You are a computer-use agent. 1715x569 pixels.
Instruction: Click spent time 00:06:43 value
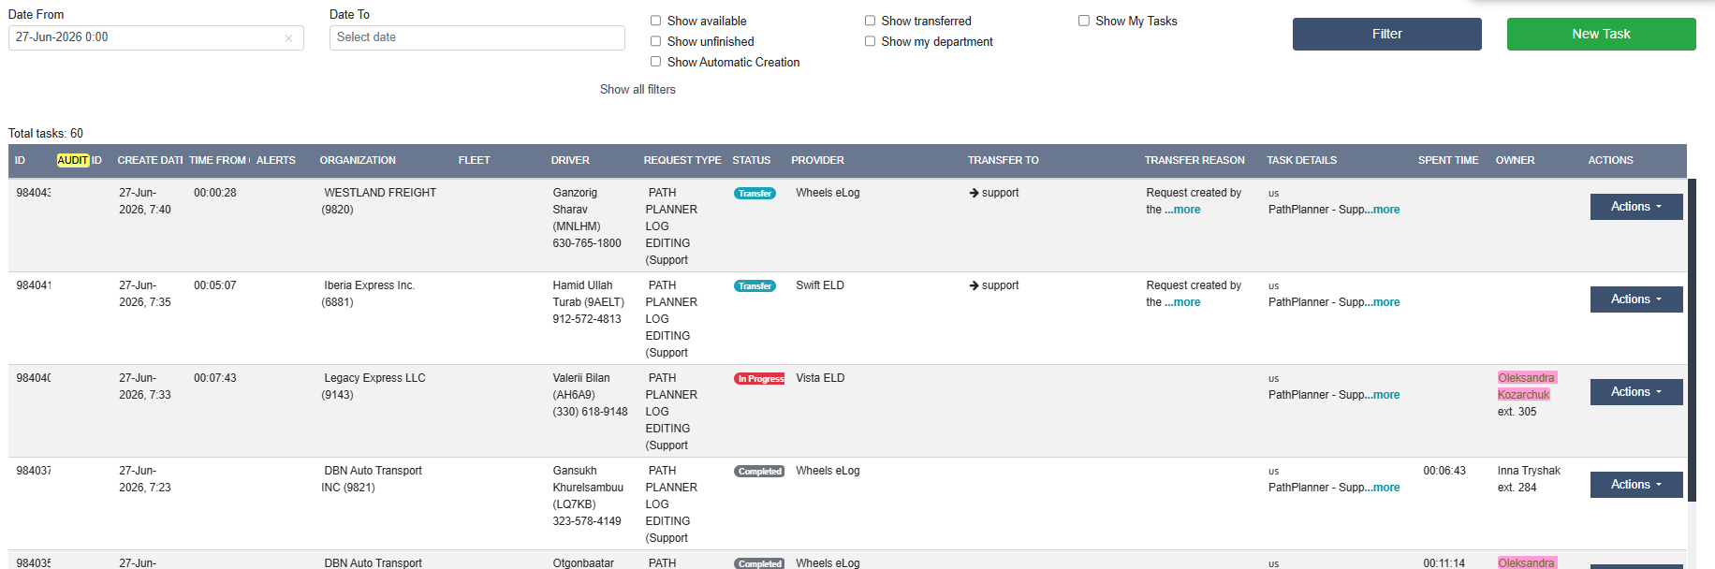1446,471
